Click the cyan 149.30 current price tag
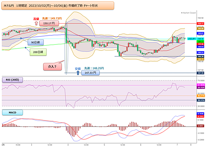 (200, 39)
